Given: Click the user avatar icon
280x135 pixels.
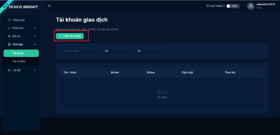Looking at the screenshot, I should pos(251,6).
